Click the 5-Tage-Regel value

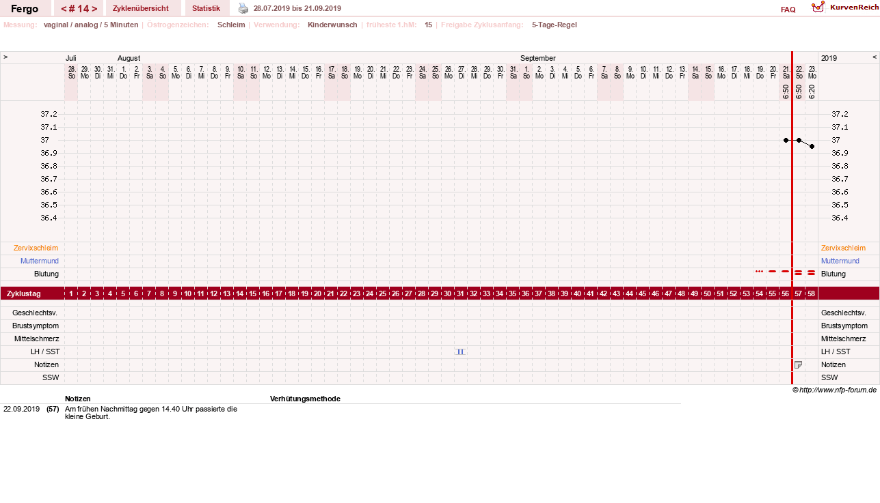[x=555, y=25]
